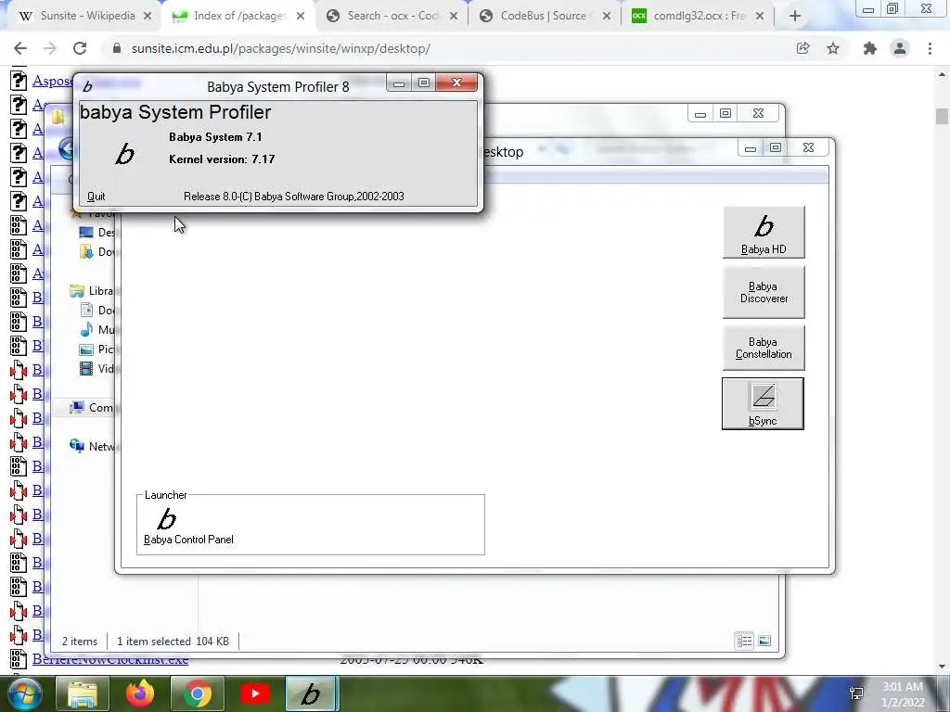Open the Chrome extensions puzzle icon
The width and height of the screenshot is (950, 712).
click(x=870, y=48)
